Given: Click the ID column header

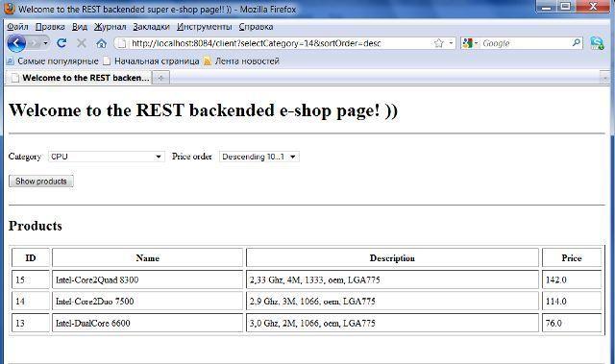Looking at the screenshot, I should coord(31,257).
